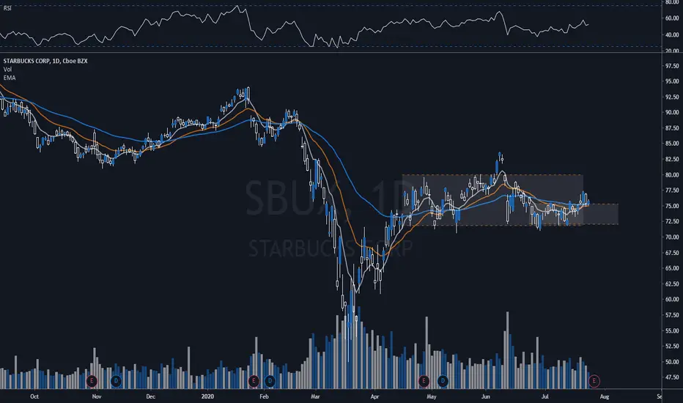The width and height of the screenshot is (683, 403).
Task: Open the earnings marker E just before Feb
Action: [x=254, y=381]
